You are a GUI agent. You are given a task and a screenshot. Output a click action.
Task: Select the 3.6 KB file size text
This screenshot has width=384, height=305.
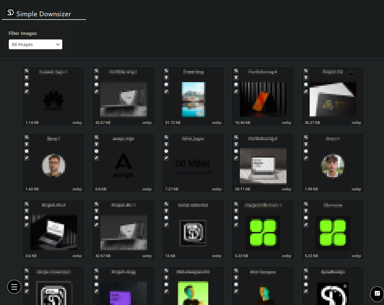pos(31,256)
